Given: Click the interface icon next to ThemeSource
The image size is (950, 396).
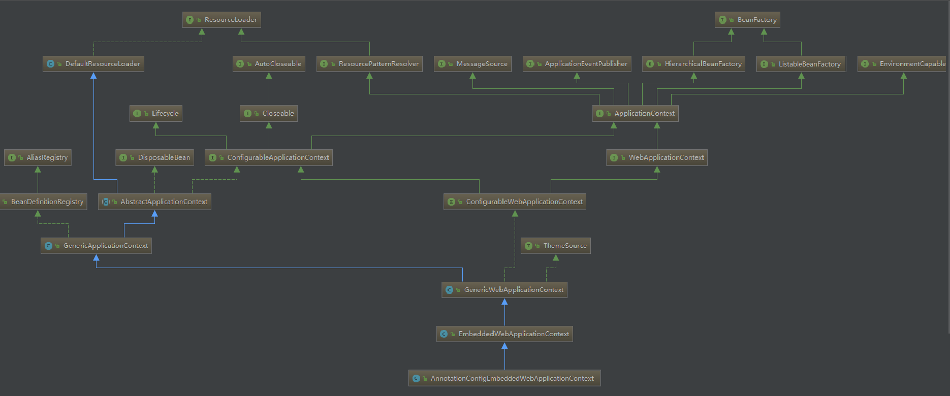Looking at the screenshot, I should [x=528, y=246].
